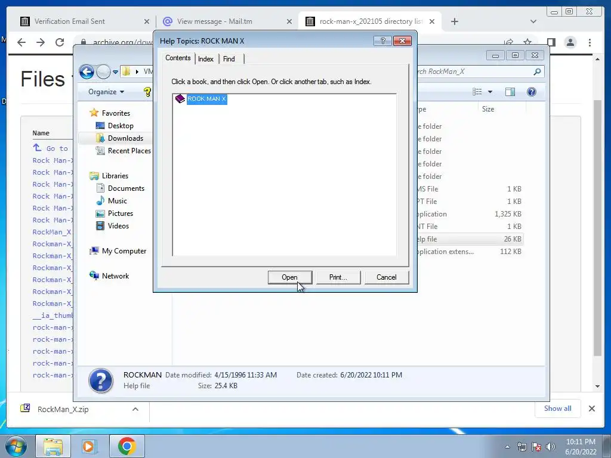Open the view options dropdown arrow
The width and height of the screenshot is (611, 458).
click(x=490, y=92)
